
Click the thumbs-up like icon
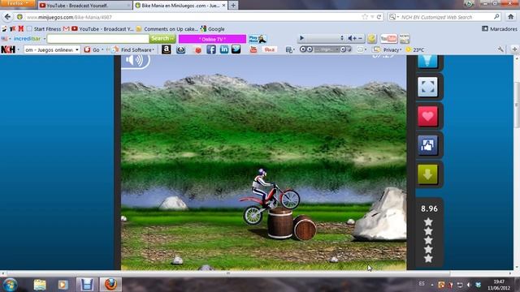[x=427, y=145]
